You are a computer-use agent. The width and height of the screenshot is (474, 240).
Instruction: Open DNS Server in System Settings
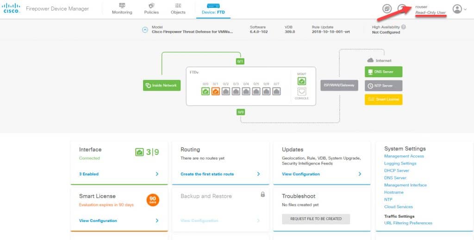coord(395,178)
